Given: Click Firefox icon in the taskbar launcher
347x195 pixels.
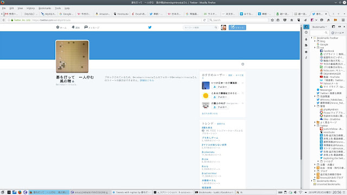Looking at the screenshot, I should coord(20,192).
